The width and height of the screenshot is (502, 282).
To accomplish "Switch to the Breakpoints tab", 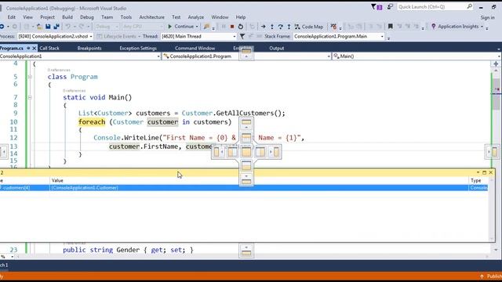I will coord(89,49).
